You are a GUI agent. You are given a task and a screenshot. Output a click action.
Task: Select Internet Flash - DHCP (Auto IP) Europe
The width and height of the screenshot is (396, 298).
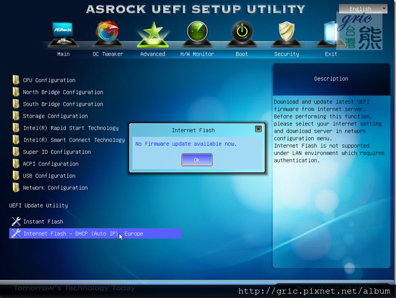96,233
